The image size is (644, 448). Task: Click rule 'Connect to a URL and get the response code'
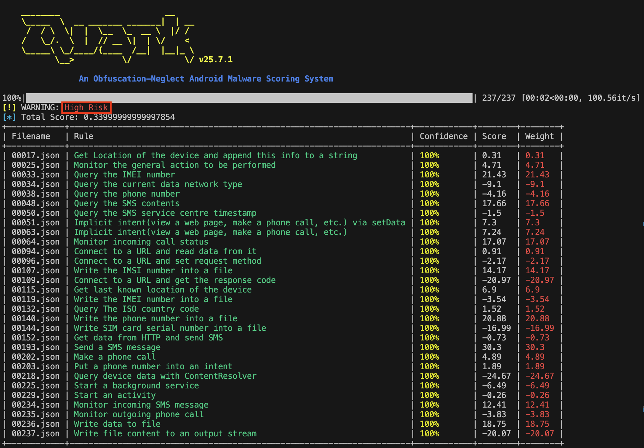click(x=175, y=280)
